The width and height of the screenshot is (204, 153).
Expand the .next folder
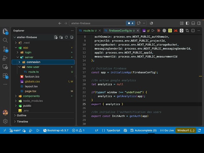pyautogui.click(x=16, y=43)
